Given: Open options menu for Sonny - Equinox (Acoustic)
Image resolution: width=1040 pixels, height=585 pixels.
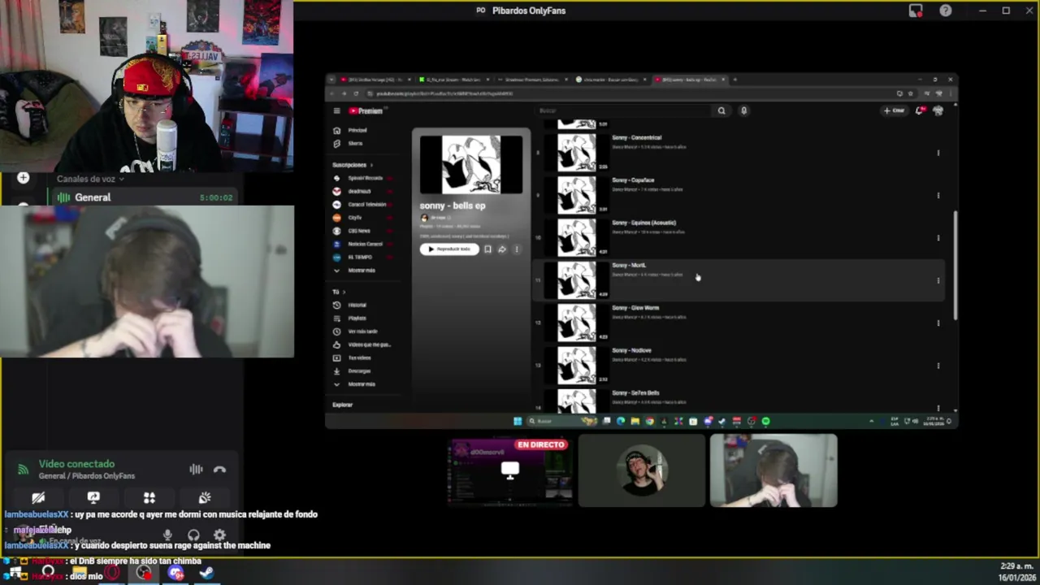Looking at the screenshot, I should click(938, 238).
